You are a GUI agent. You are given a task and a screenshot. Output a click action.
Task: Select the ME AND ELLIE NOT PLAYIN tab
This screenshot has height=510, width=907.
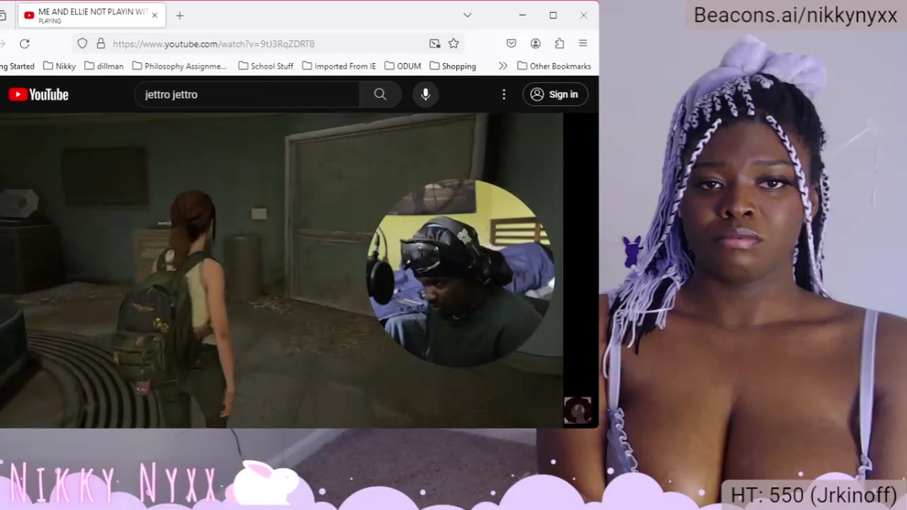92,16
